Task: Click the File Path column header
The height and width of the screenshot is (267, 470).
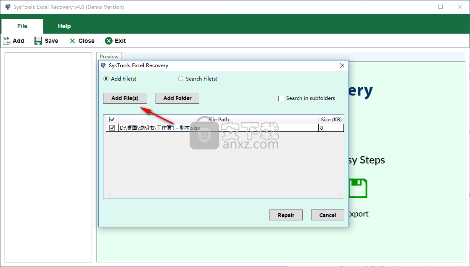Action: click(219, 119)
